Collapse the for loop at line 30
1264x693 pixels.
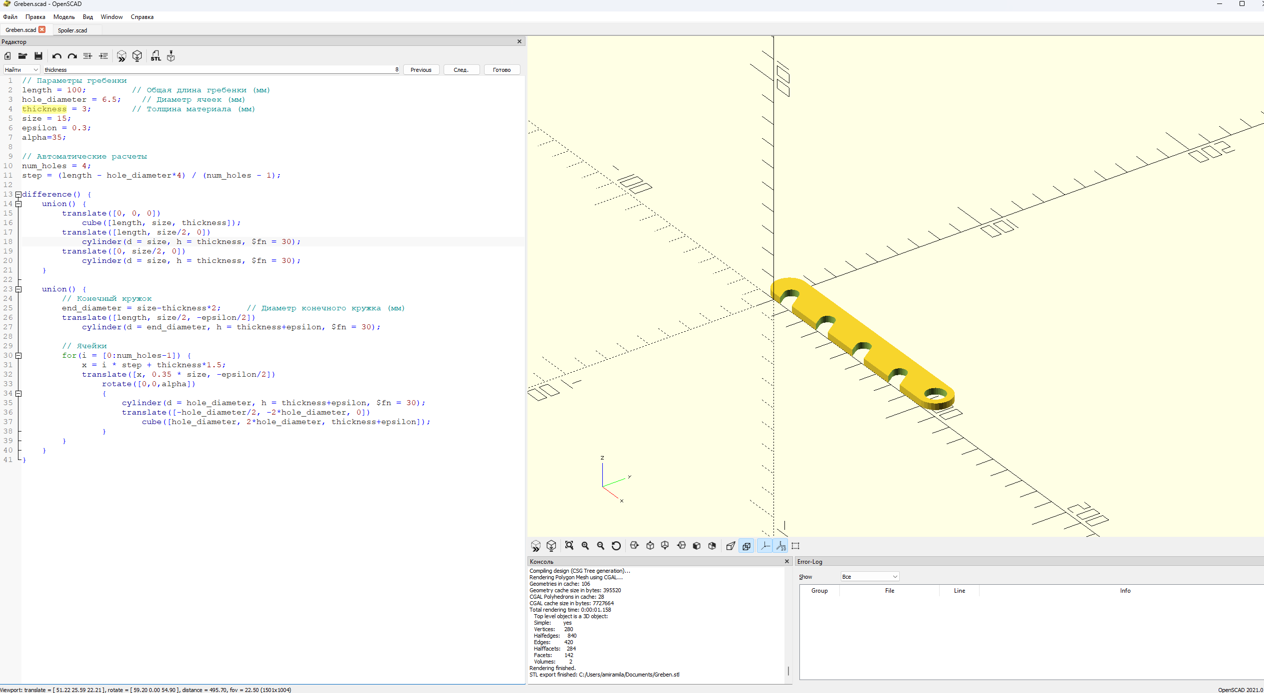[18, 356]
